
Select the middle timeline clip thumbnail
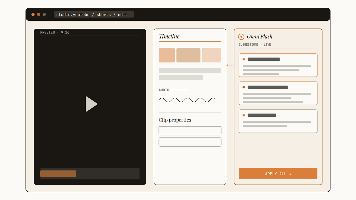coord(188,55)
